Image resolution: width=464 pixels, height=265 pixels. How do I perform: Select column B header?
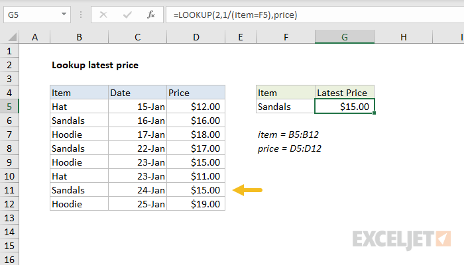79,37
